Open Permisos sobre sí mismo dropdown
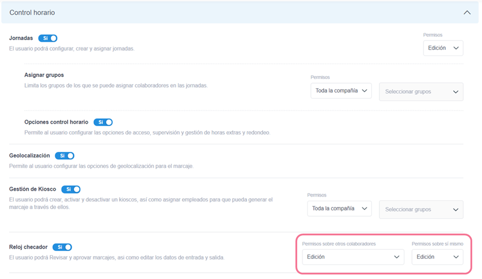The image size is (482, 279). (437, 257)
